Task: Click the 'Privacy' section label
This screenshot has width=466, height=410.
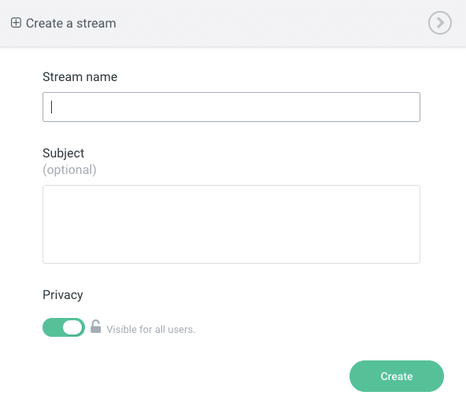Action: tap(63, 295)
